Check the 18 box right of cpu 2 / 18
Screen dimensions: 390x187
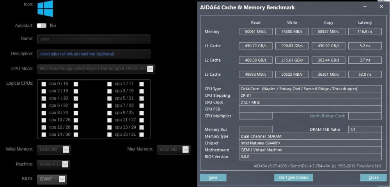tap(76, 91)
